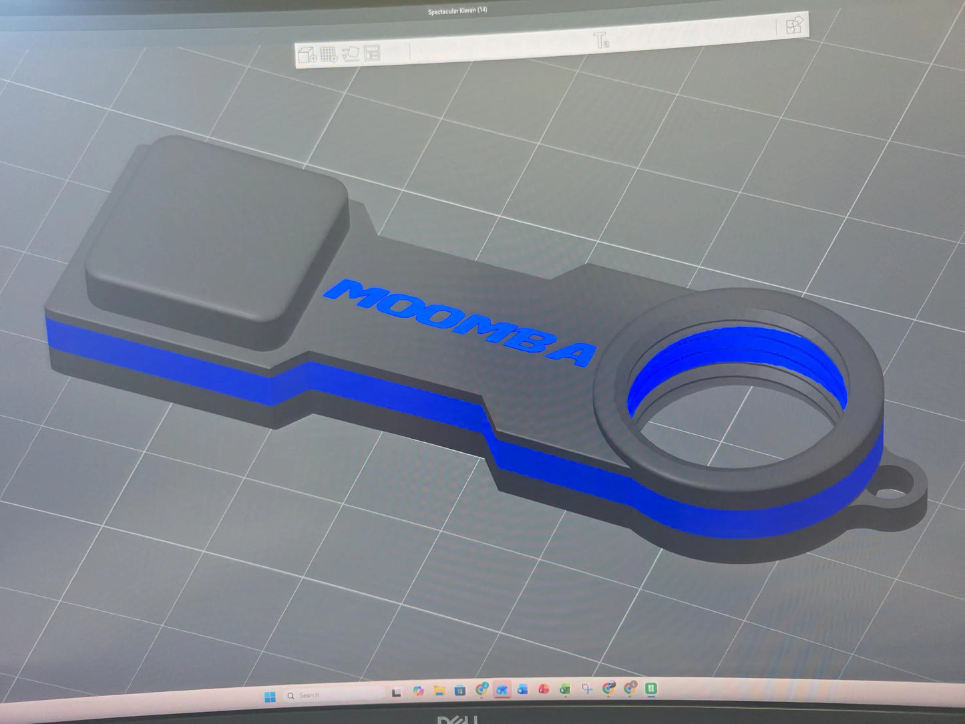Click the taskbar Search box
Image resolution: width=965 pixels, height=724 pixels.
(335, 695)
